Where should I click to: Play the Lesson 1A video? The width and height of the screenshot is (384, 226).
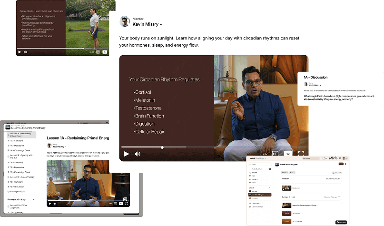point(49,203)
